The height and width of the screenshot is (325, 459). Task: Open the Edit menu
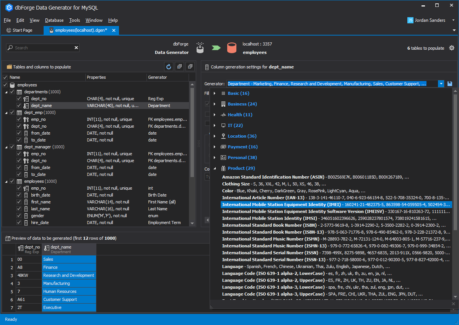tap(20, 20)
